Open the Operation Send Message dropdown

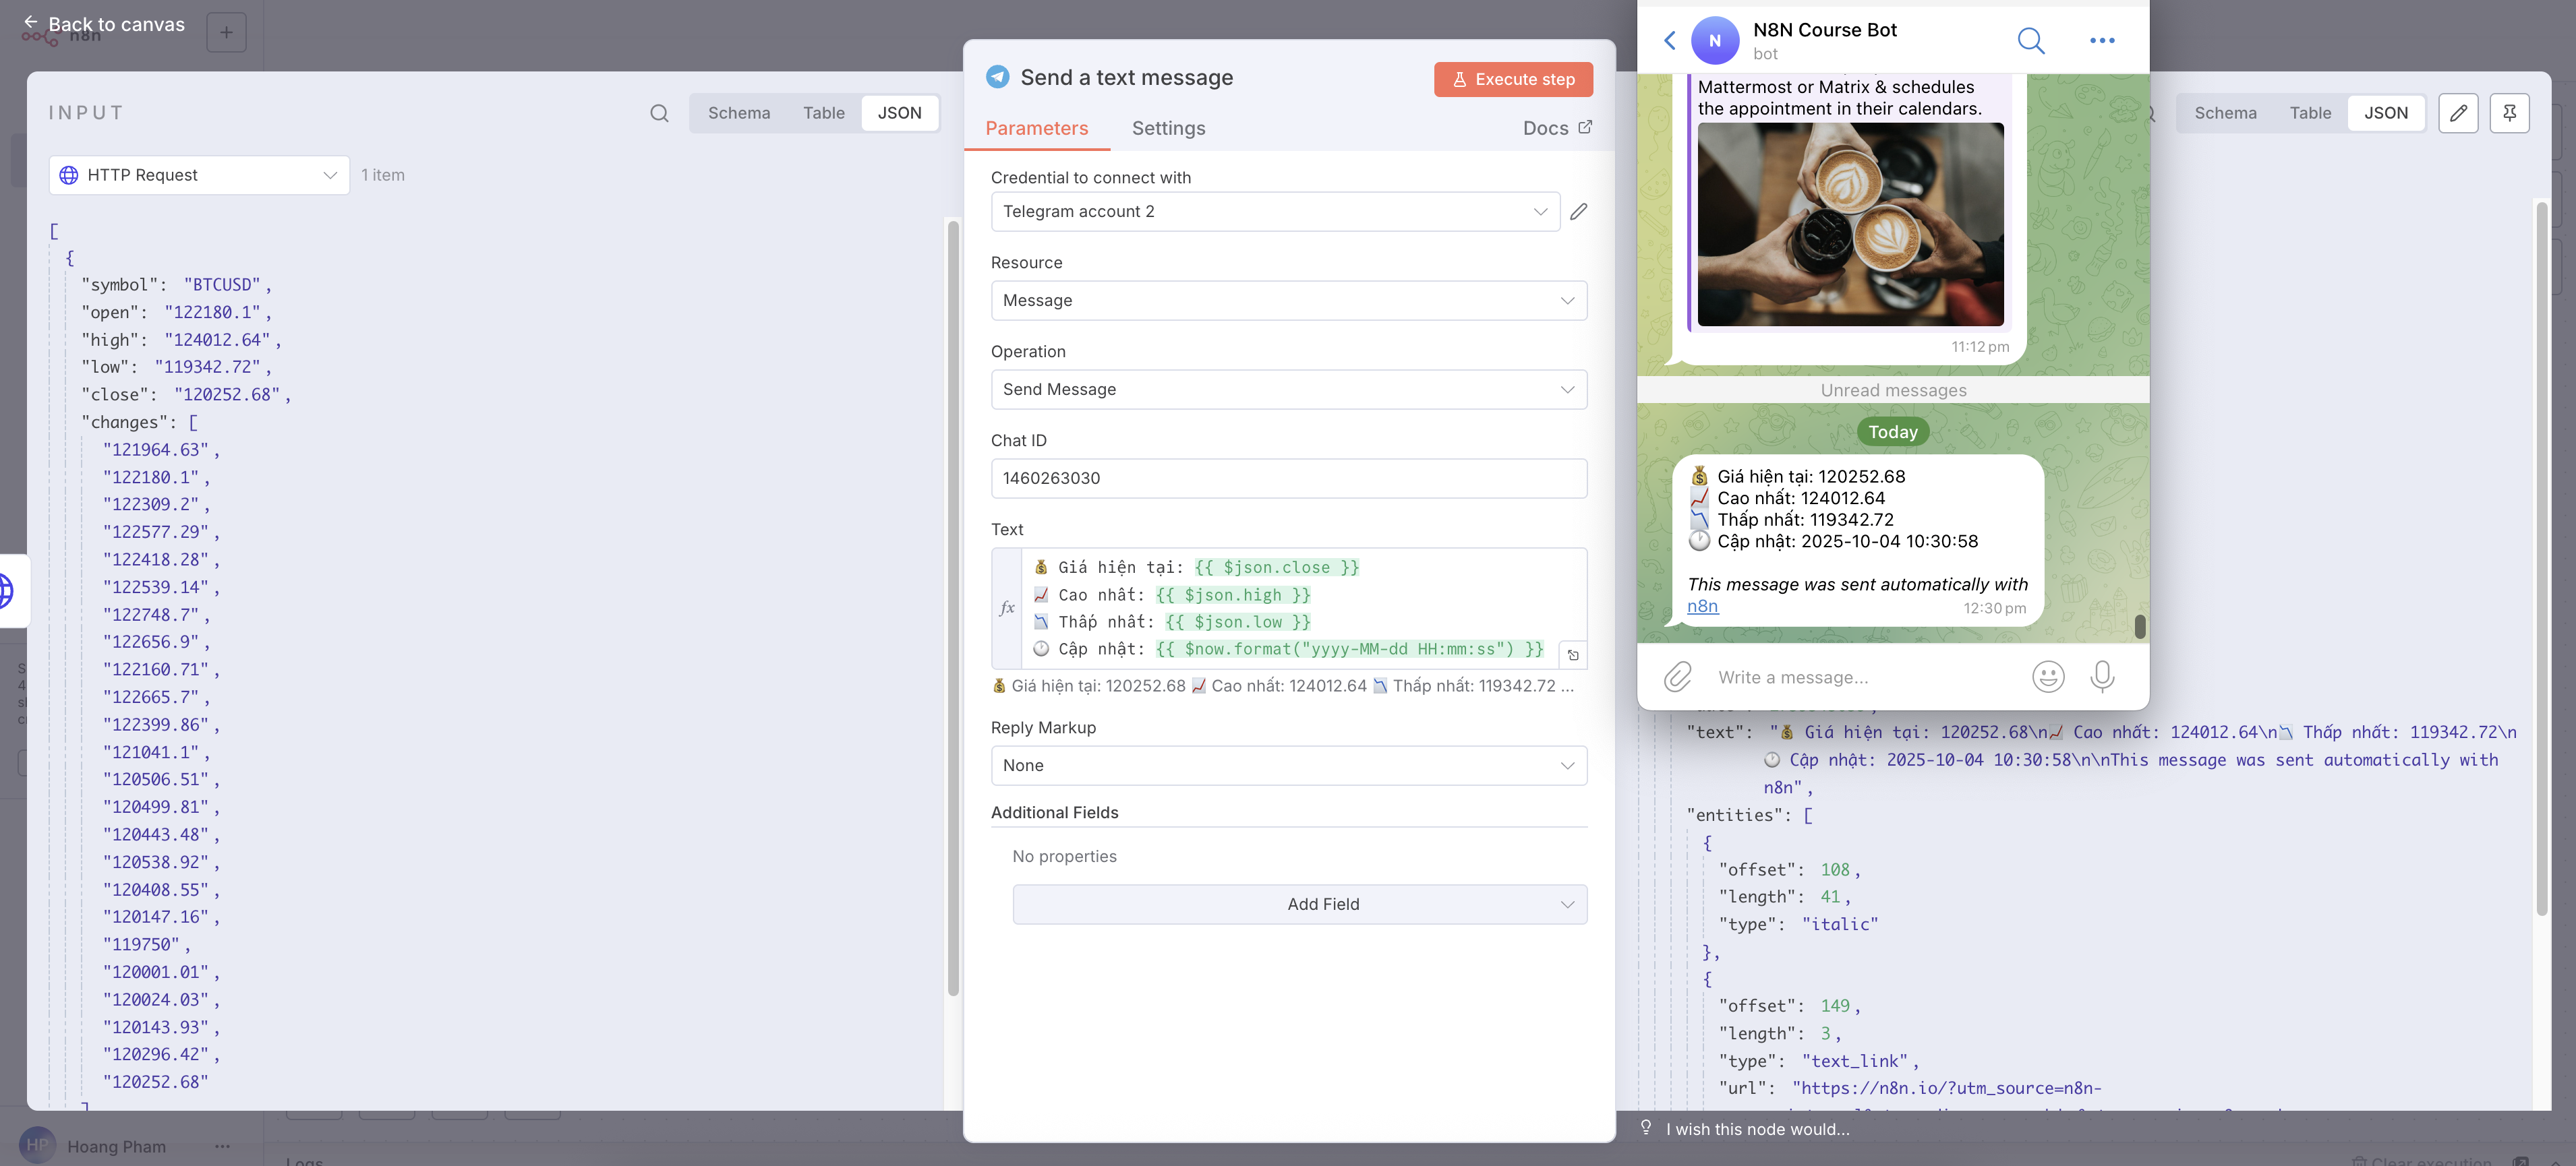coord(1288,390)
